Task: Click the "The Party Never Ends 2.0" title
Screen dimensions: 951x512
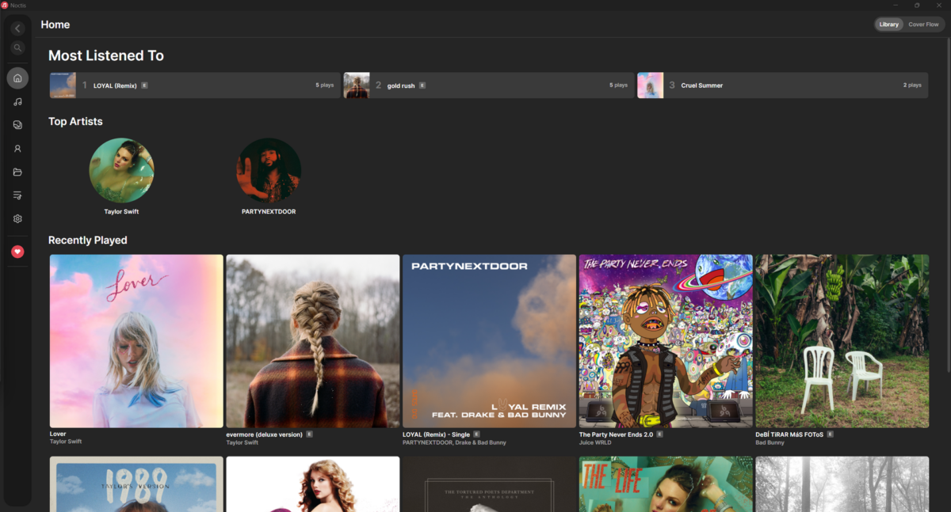Action: [616, 434]
